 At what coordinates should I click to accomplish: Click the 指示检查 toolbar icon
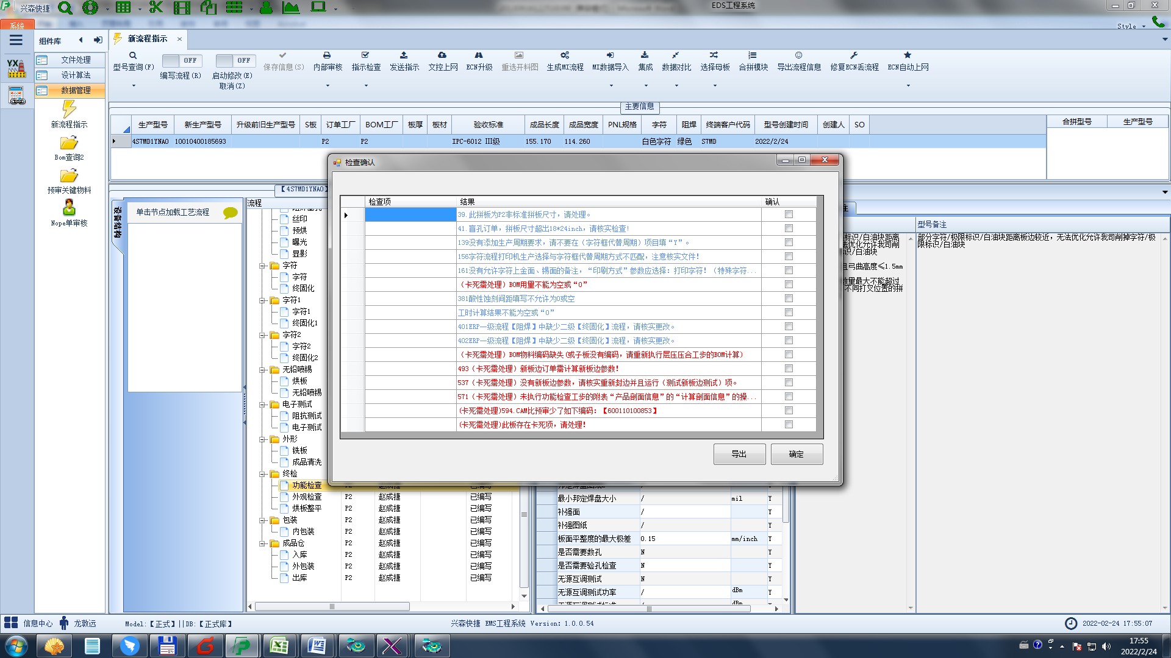tap(365, 55)
